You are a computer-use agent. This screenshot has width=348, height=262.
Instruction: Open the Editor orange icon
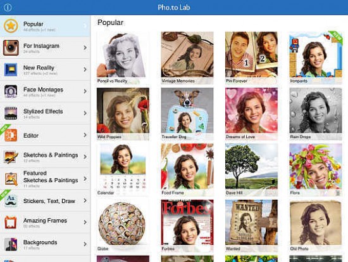pyautogui.click(x=11, y=135)
